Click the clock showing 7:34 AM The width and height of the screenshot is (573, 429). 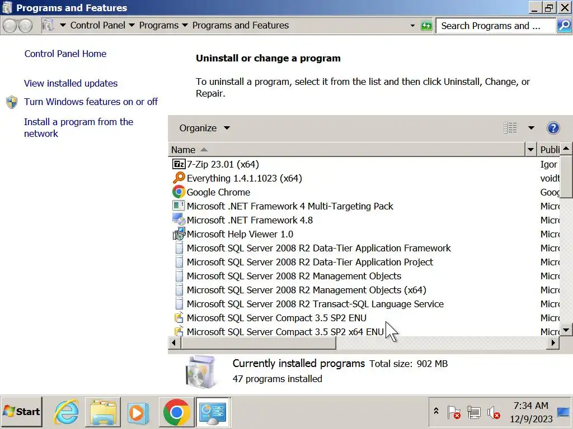pos(531,406)
